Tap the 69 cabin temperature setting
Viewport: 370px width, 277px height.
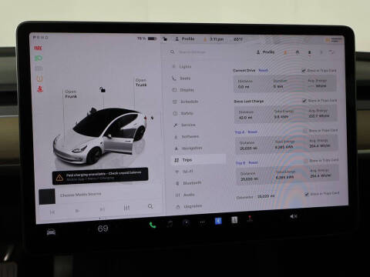click(x=103, y=229)
